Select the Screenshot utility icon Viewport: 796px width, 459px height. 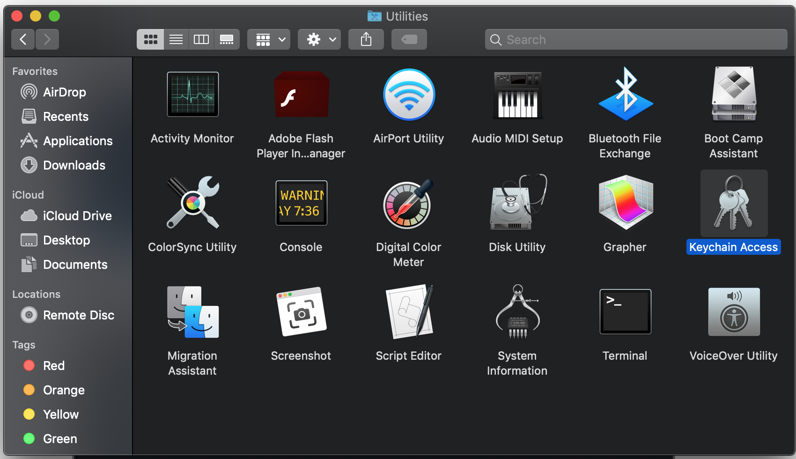(x=301, y=312)
